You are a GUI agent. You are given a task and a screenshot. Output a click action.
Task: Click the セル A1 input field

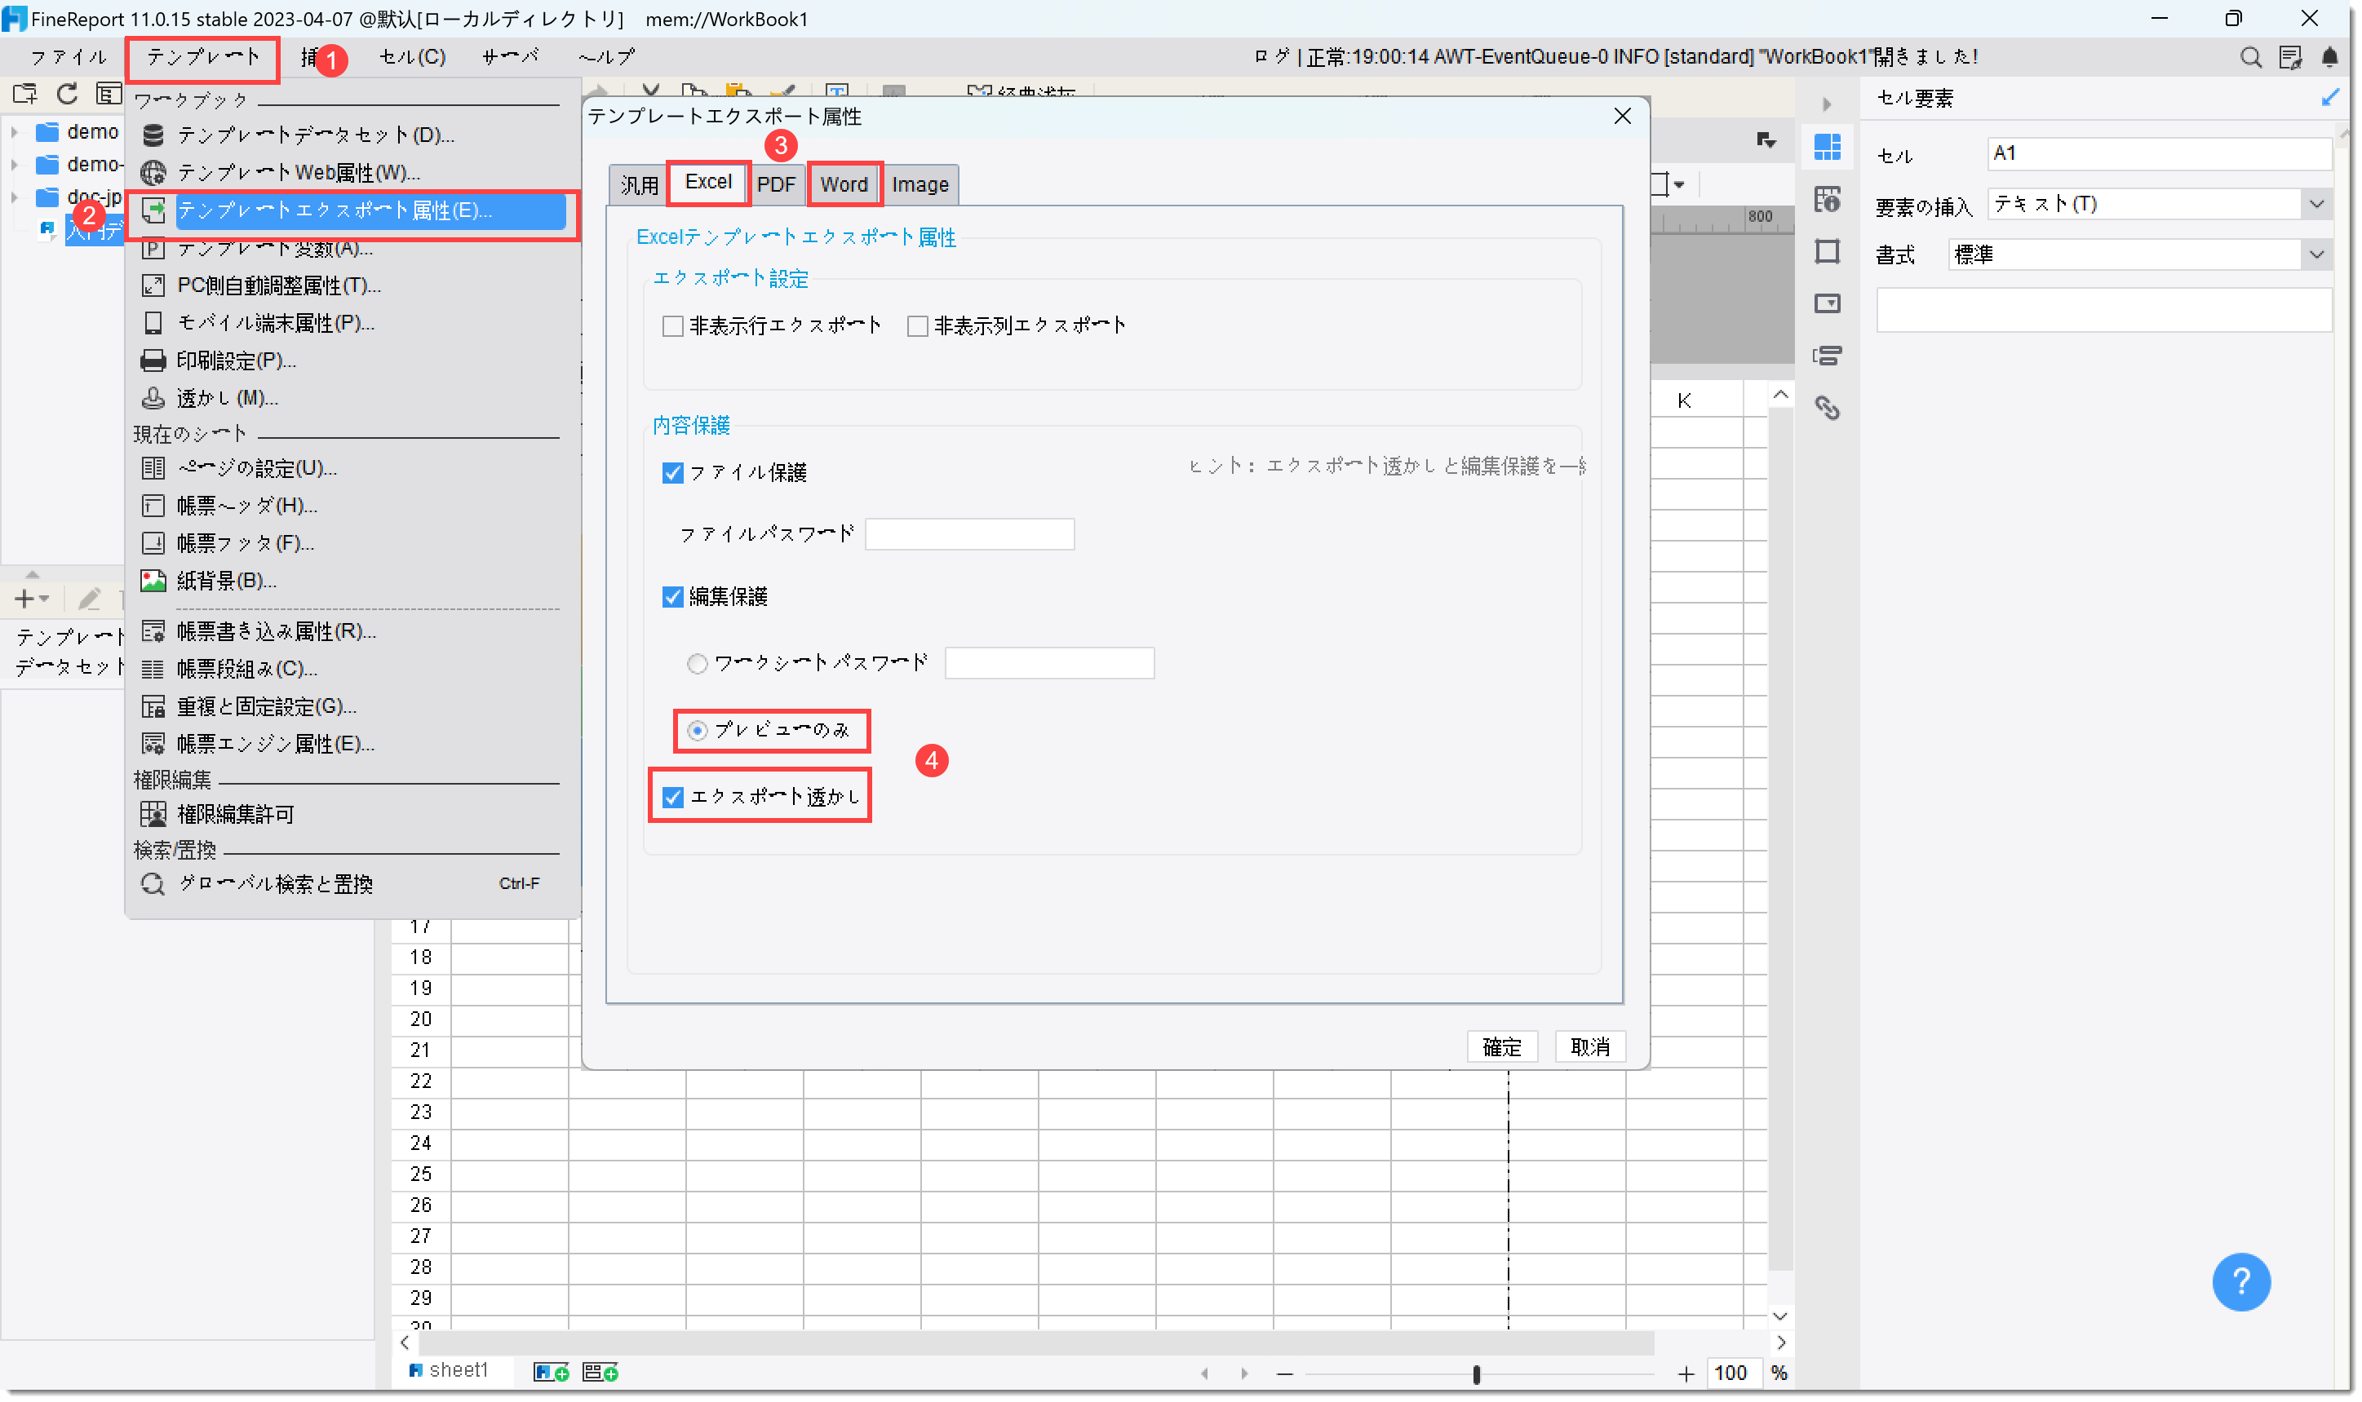pyautogui.click(x=2160, y=154)
